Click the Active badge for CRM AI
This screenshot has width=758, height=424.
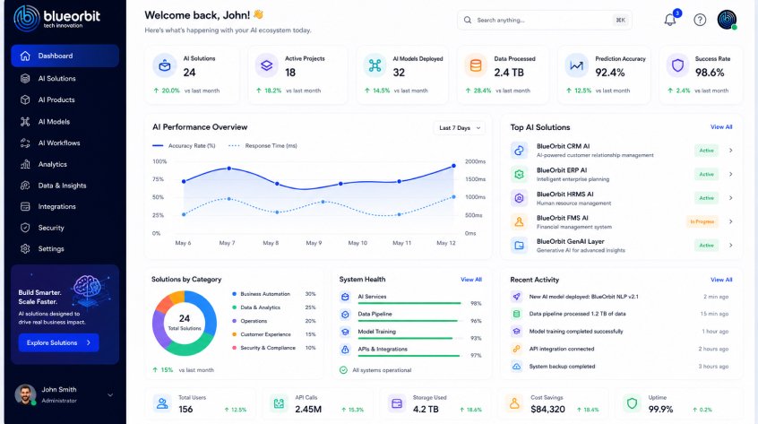tap(706, 151)
